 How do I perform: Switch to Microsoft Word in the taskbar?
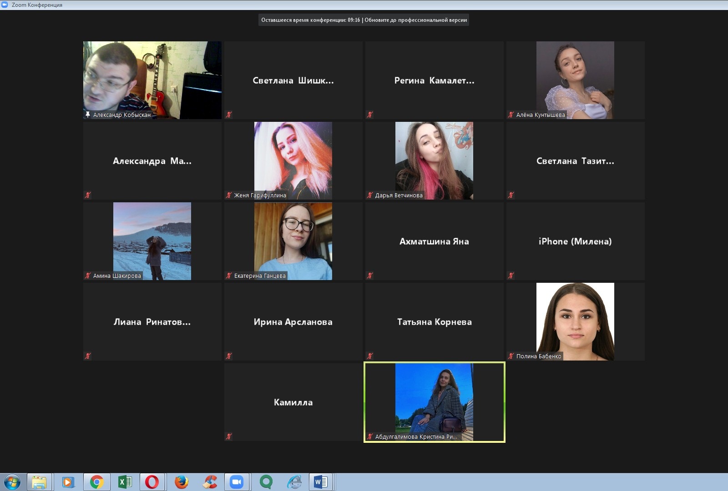[x=320, y=482]
